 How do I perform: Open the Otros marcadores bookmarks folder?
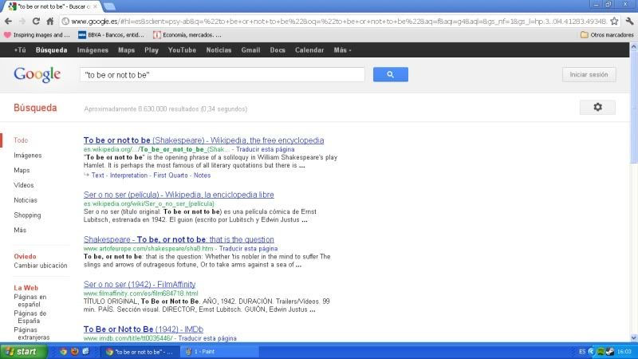[x=607, y=35]
